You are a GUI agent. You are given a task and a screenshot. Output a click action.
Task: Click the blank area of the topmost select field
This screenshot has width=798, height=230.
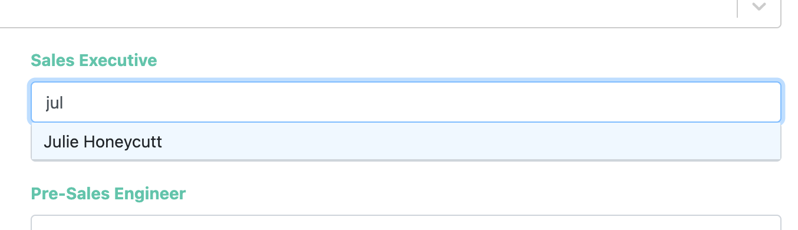point(365,12)
